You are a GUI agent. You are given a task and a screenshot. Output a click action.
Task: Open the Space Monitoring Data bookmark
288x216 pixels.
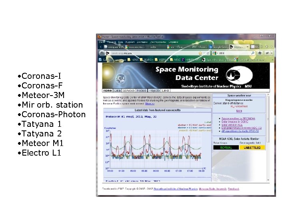tap(217, 60)
